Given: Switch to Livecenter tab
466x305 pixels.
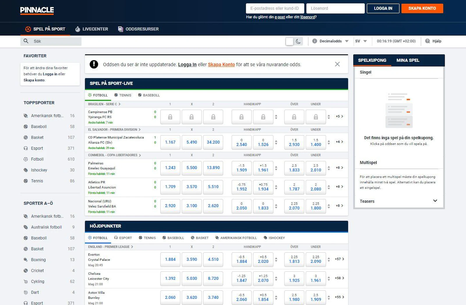Looking at the screenshot, I should point(92,29).
